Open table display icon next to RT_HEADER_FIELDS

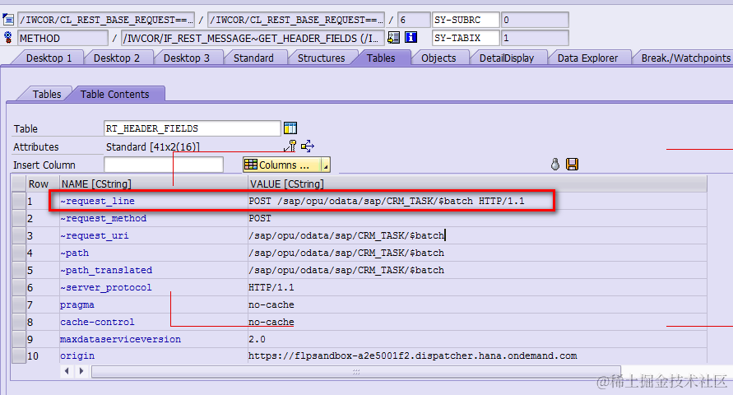click(x=290, y=128)
